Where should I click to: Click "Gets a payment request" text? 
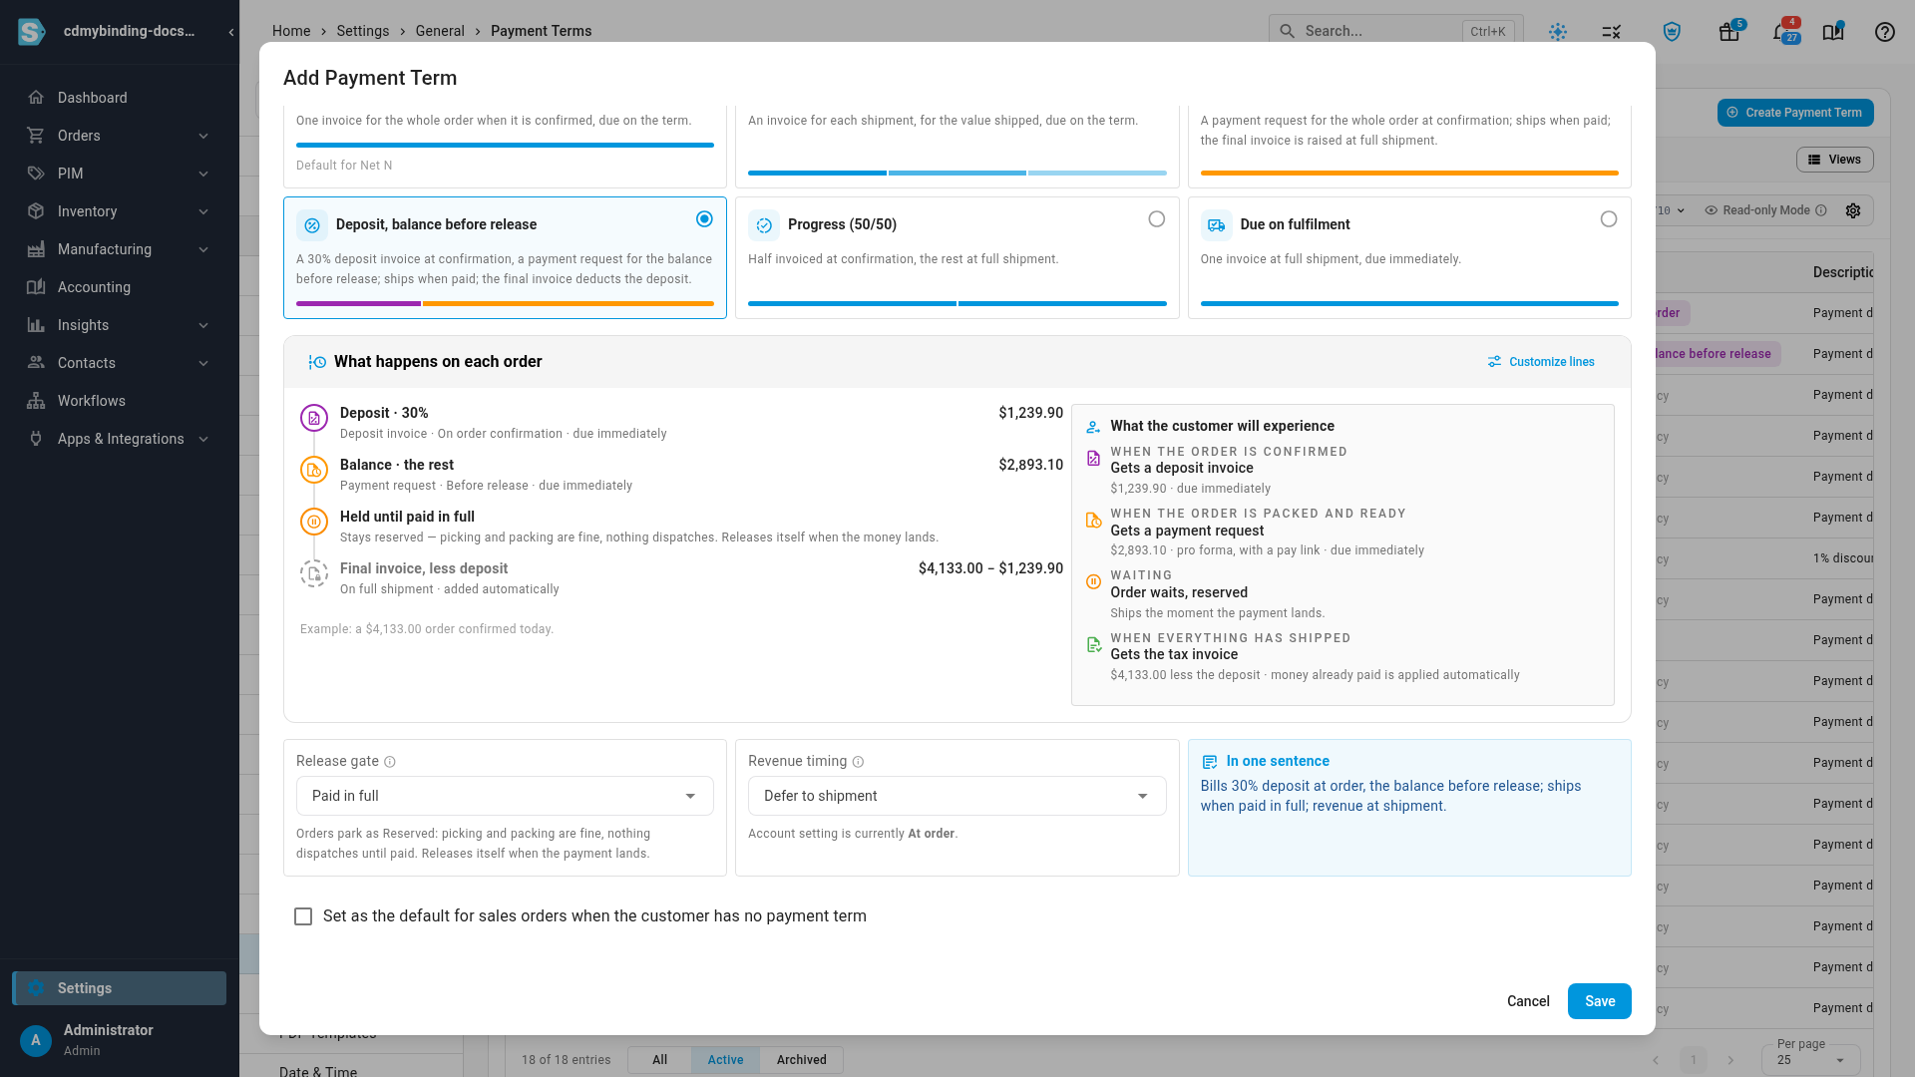pos(1187,531)
